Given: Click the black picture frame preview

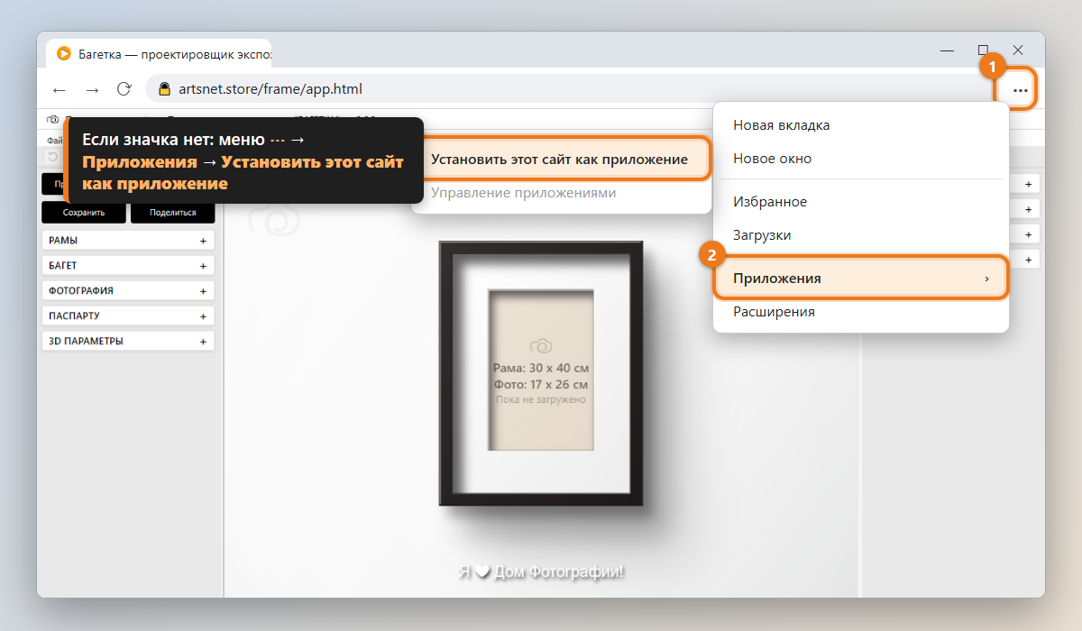Looking at the screenshot, I should 541,373.
